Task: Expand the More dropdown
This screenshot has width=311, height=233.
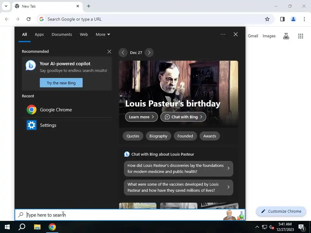Action: click(x=103, y=35)
